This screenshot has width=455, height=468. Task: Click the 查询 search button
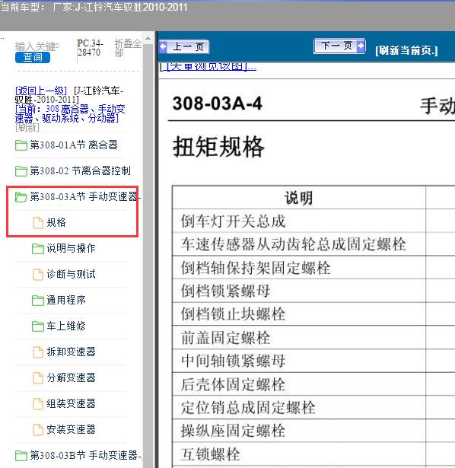[x=33, y=57]
